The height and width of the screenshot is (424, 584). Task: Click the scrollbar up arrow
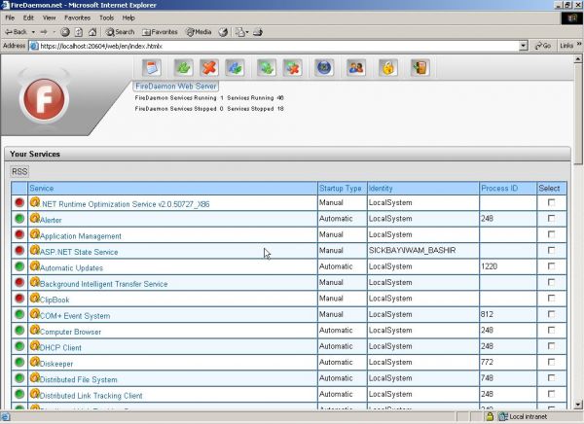578,58
